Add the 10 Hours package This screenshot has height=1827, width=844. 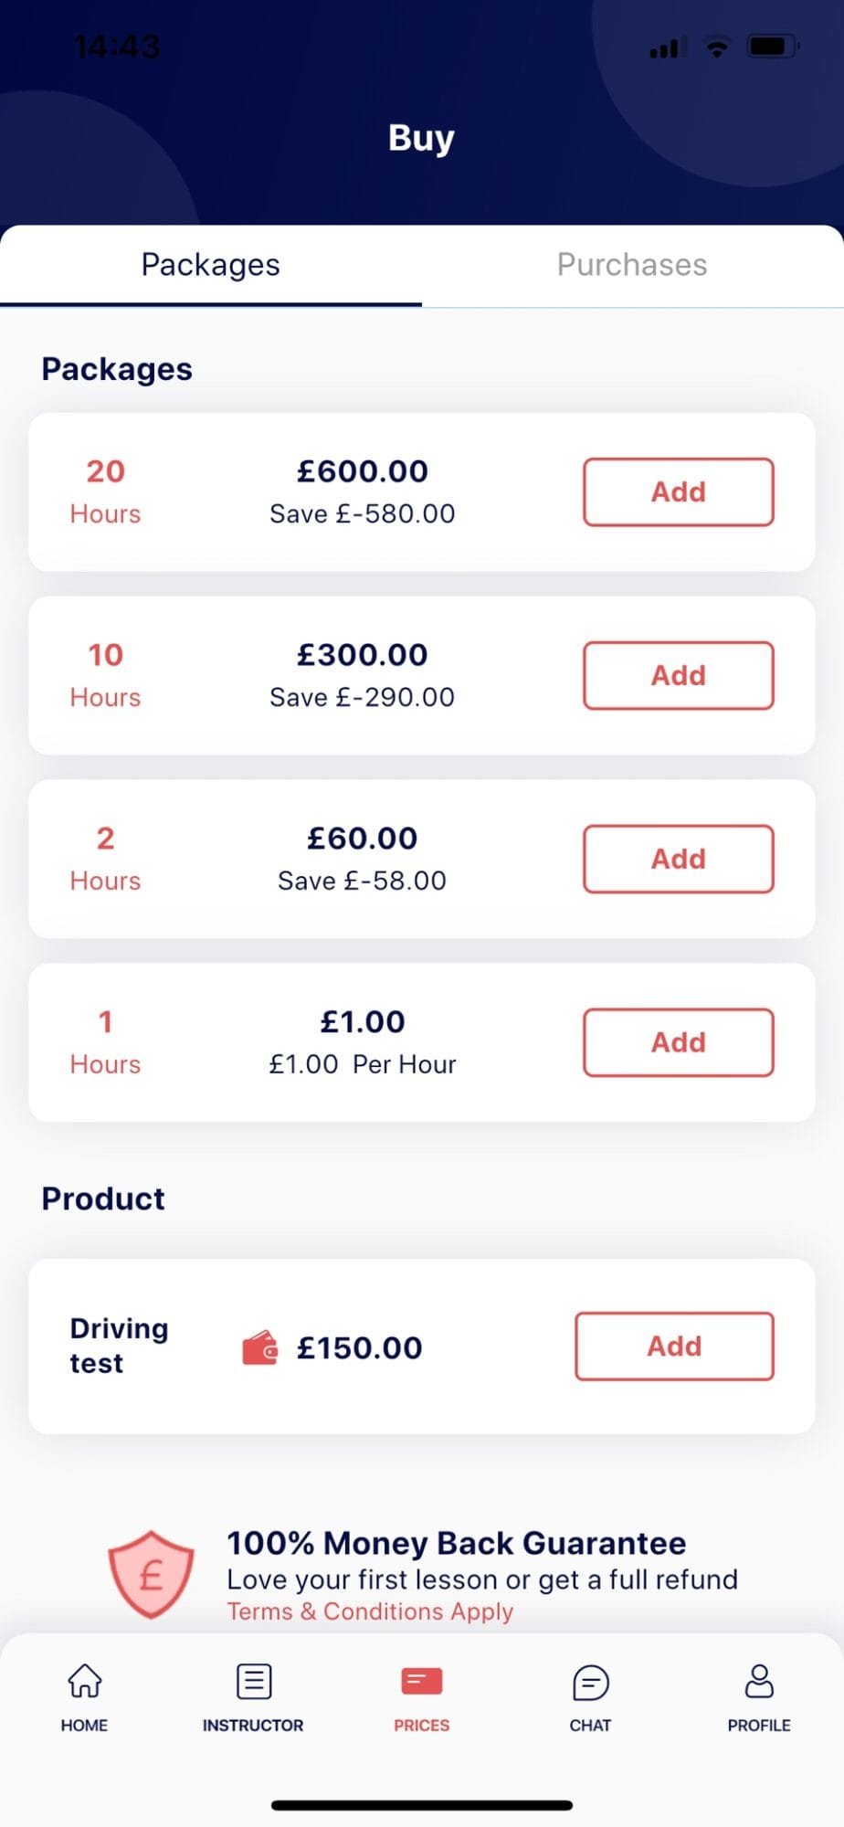678,676
